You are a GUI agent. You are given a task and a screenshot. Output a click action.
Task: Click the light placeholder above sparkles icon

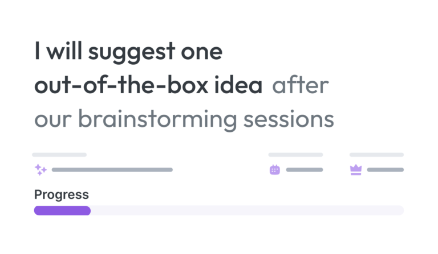pos(59,155)
